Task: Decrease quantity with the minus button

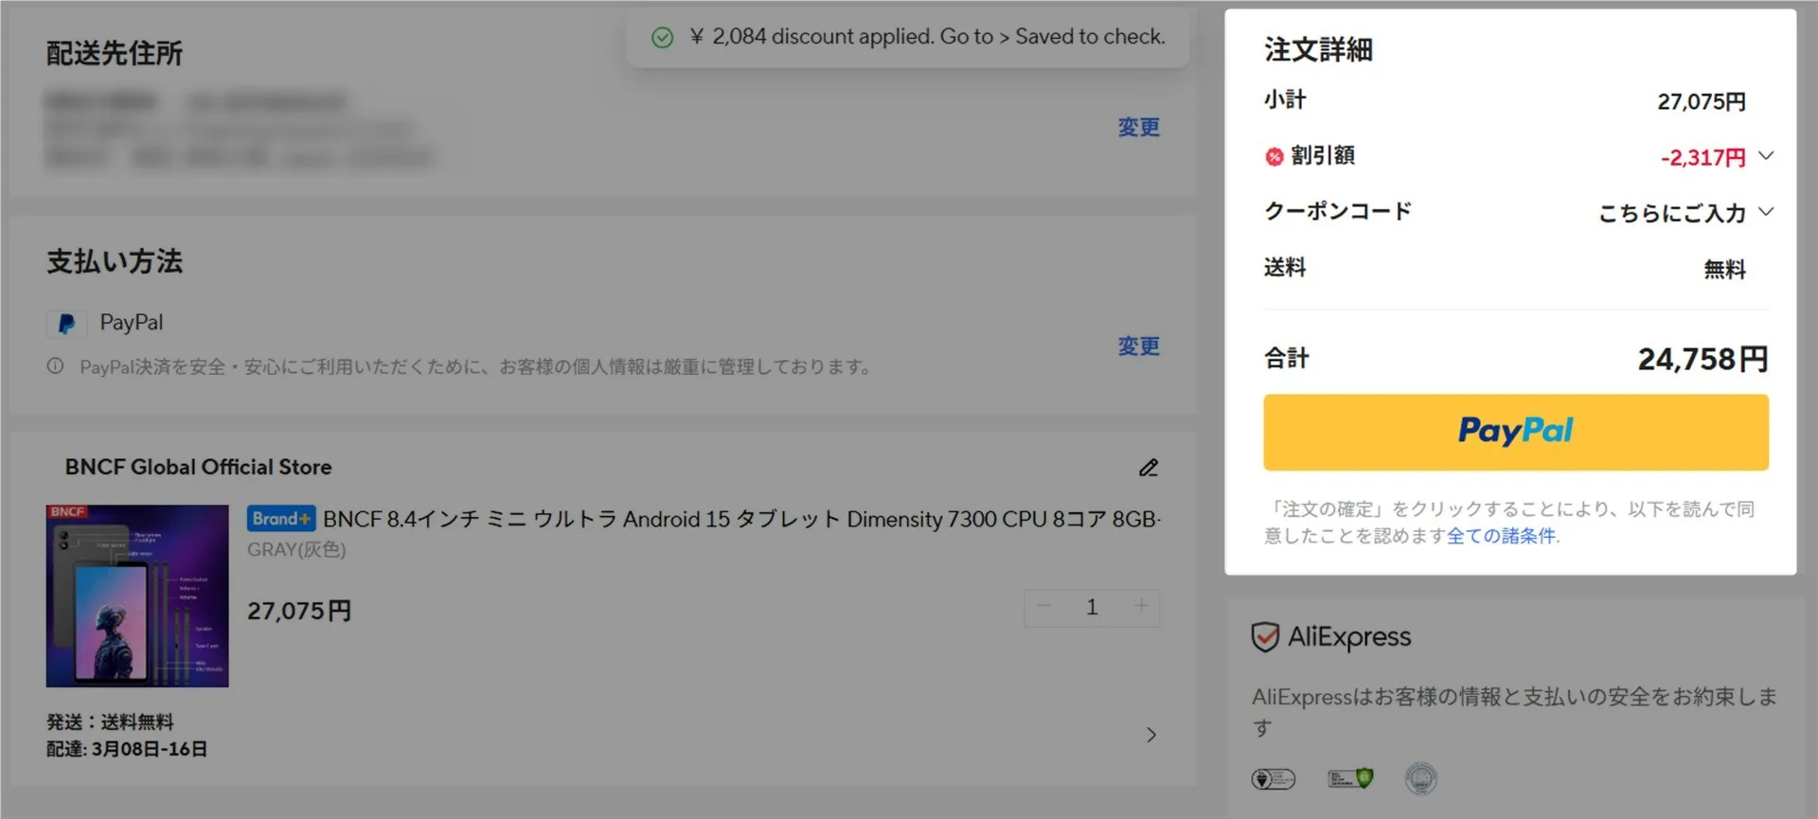Action: coord(1044,607)
